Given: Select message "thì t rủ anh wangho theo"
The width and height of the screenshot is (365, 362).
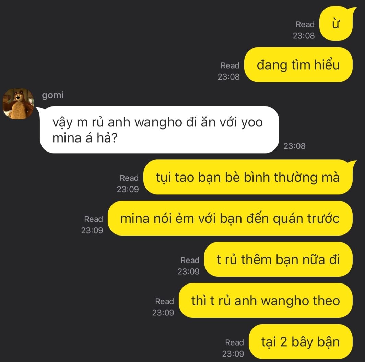Looking at the screenshot, I should [x=266, y=301].
